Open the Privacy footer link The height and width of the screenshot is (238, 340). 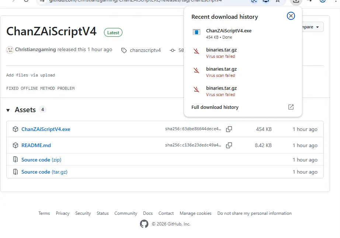click(62, 213)
